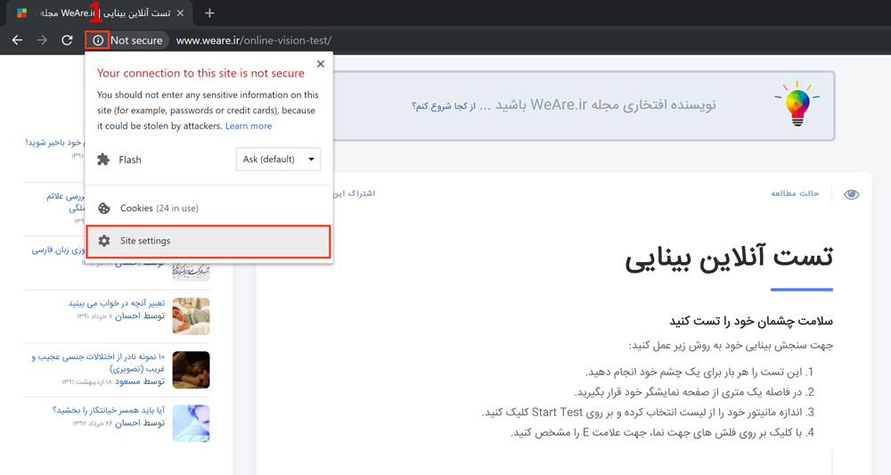Close the WeAre.ir browser tab
The image size is (891, 475).
point(180,13)
